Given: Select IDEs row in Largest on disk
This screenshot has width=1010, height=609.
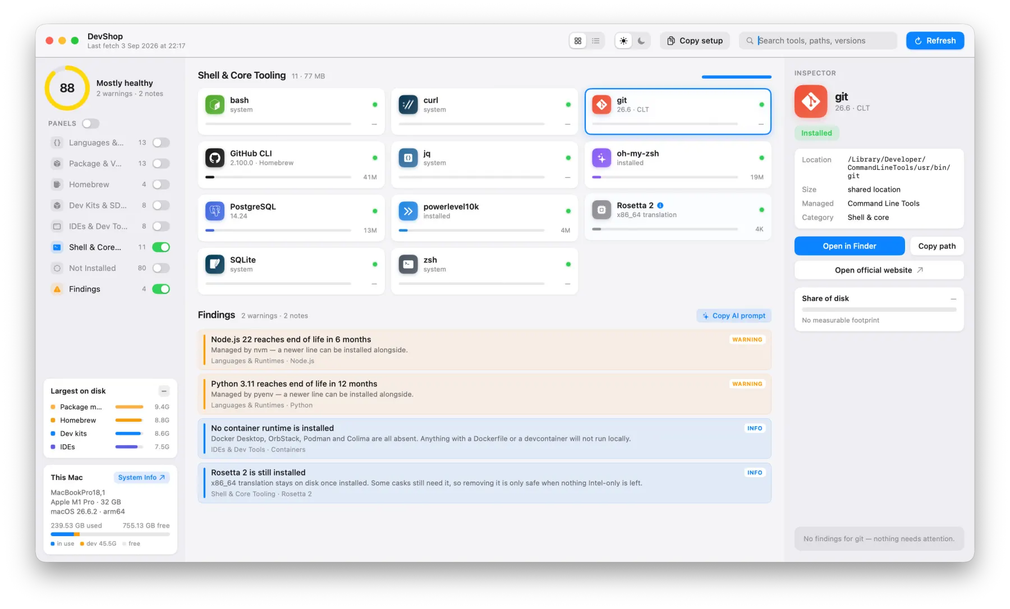Looking at the screenshot, I should click(x=110, y=447).
